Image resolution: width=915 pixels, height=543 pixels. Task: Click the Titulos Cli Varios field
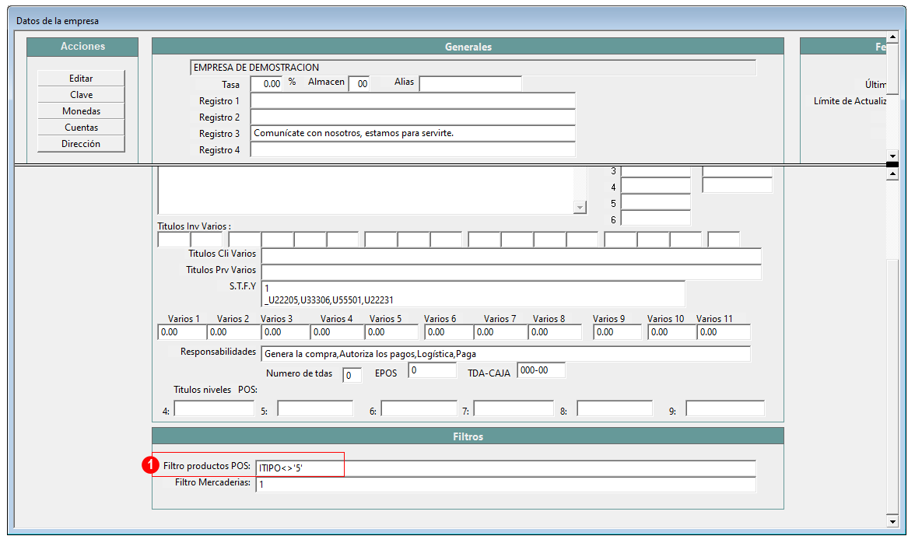tap(511, 255)
